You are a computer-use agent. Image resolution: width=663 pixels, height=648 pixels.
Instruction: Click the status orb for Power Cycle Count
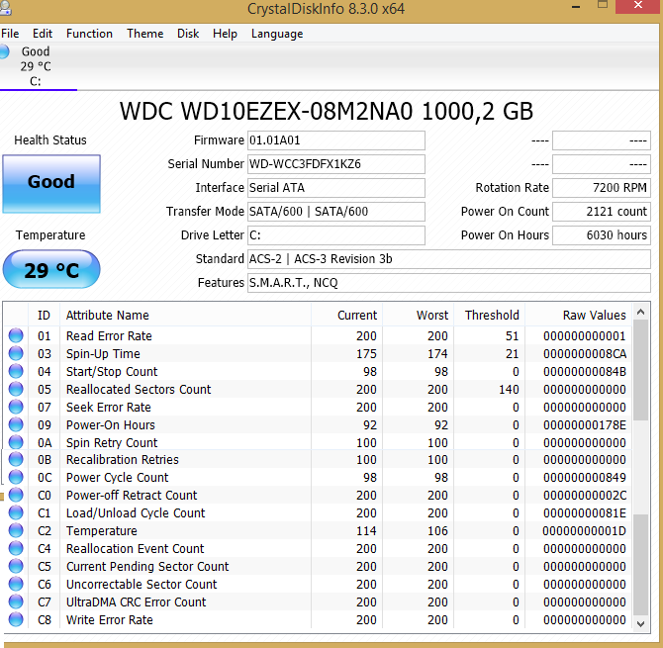[16, 477]
